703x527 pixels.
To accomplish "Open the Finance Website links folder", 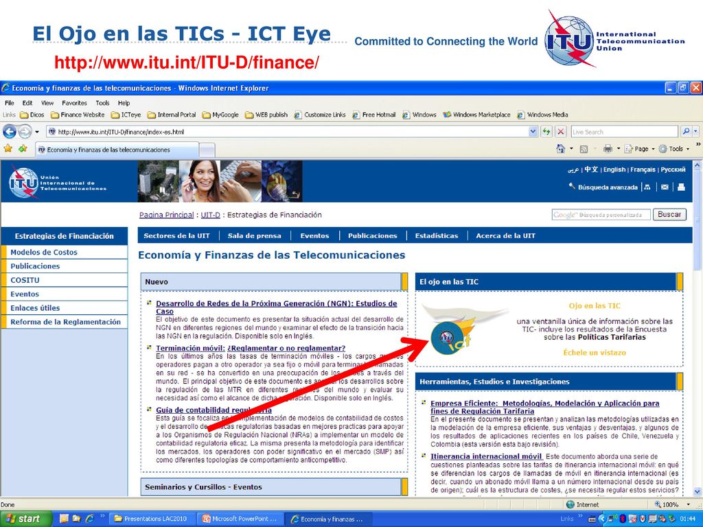I will click(x=78, y=115).
